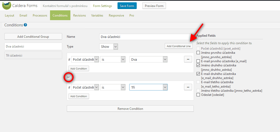Click the Add Conditional Line button
Viewport: 280px width, 132px height.
click(x=179, y=46)
